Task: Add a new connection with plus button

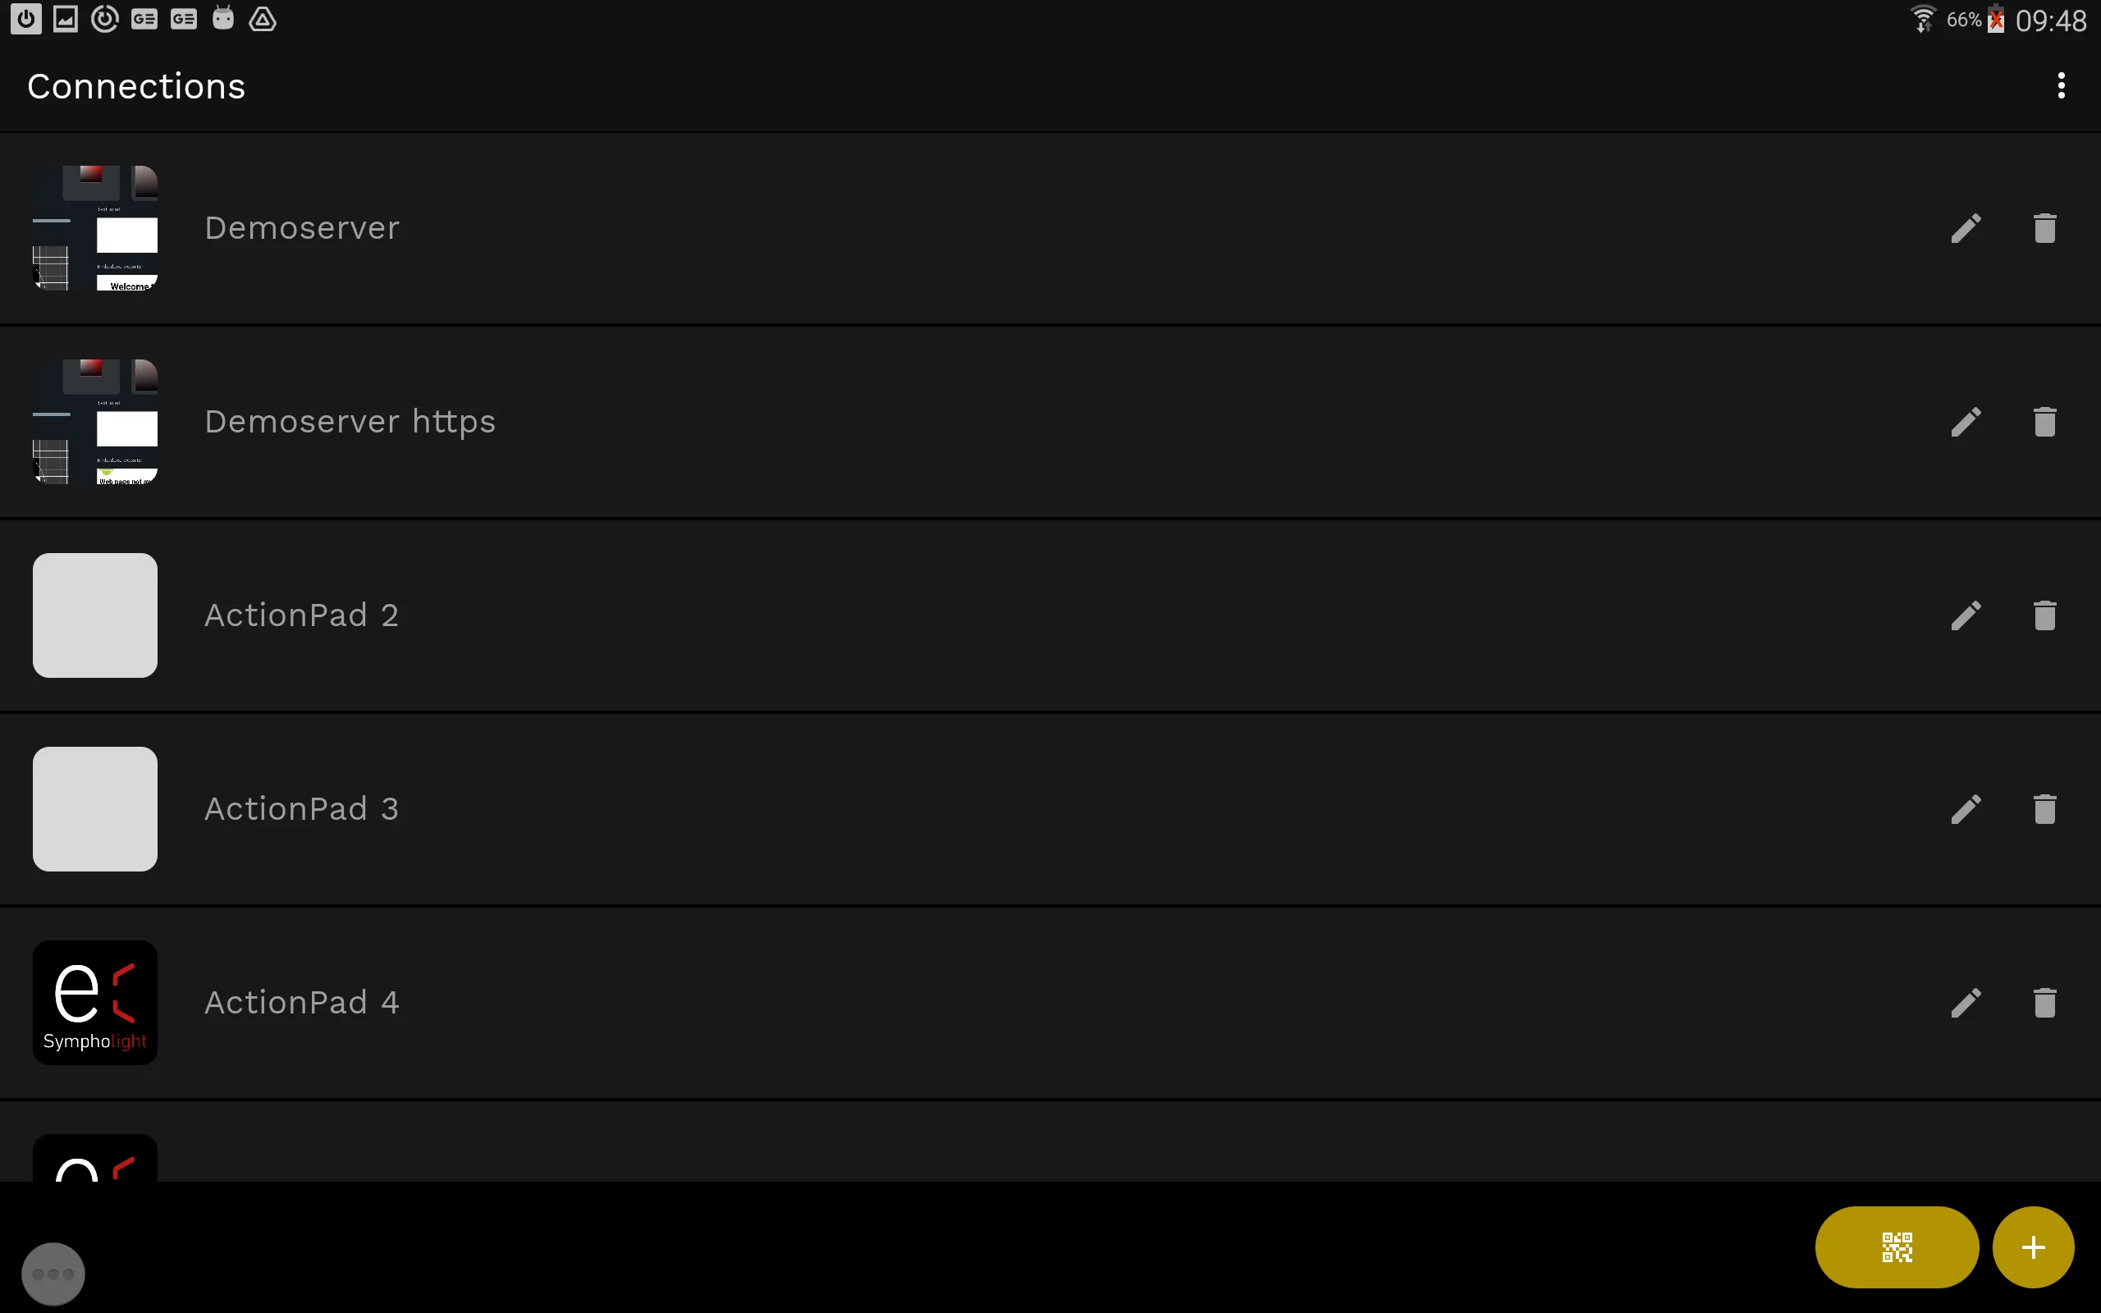Action: tap(2033, 1247)
